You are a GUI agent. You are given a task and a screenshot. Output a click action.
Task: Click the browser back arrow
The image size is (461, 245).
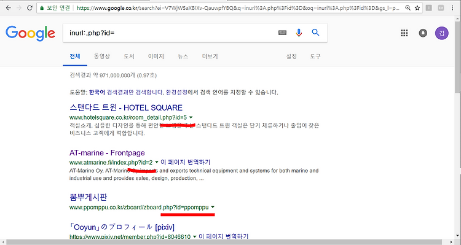9,8
